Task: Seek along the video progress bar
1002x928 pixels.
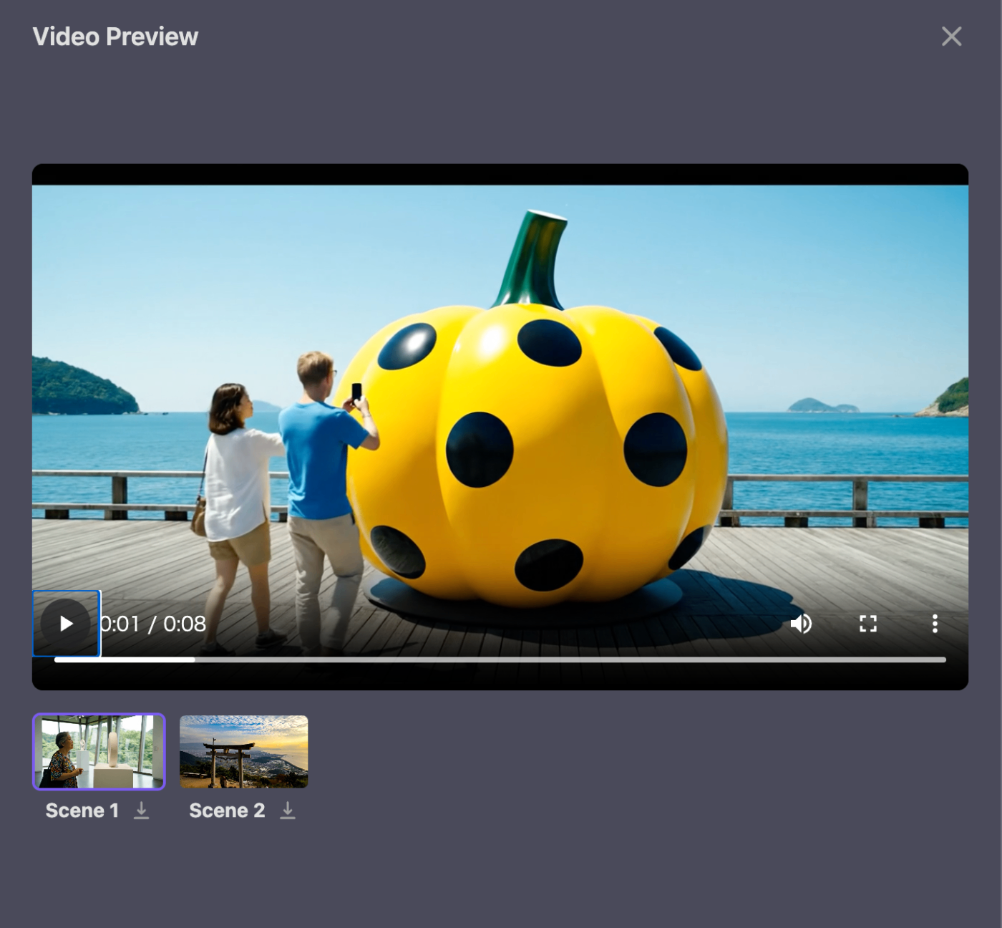Action: (x=500, y=659)
